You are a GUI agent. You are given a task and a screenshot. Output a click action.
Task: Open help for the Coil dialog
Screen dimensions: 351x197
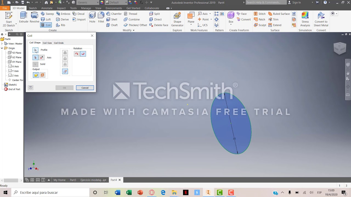tap(30, 88)
